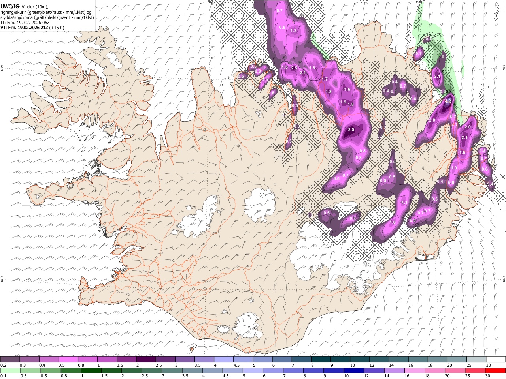Select the '0.1' label in the bottom legend
This screenshot has width=506, height=379.
tap(4, 376)
